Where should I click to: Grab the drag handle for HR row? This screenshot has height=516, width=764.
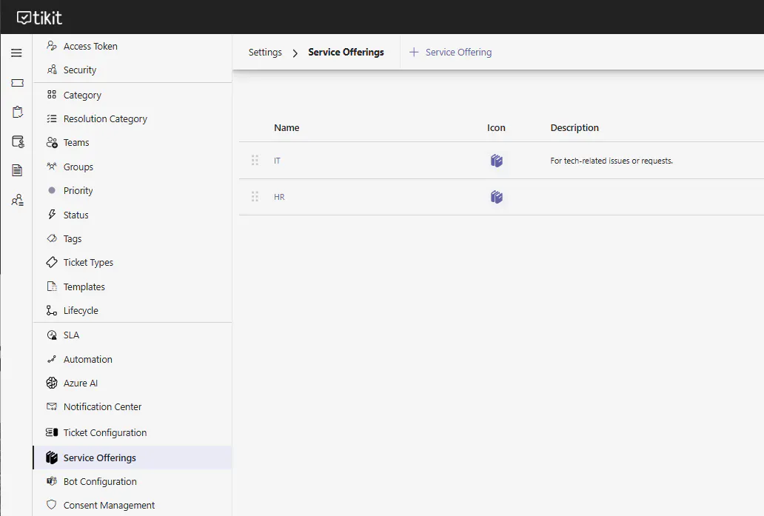pos(255,197)
